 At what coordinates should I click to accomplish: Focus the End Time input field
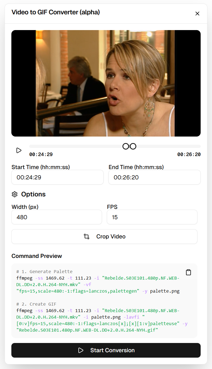[154, 177]
